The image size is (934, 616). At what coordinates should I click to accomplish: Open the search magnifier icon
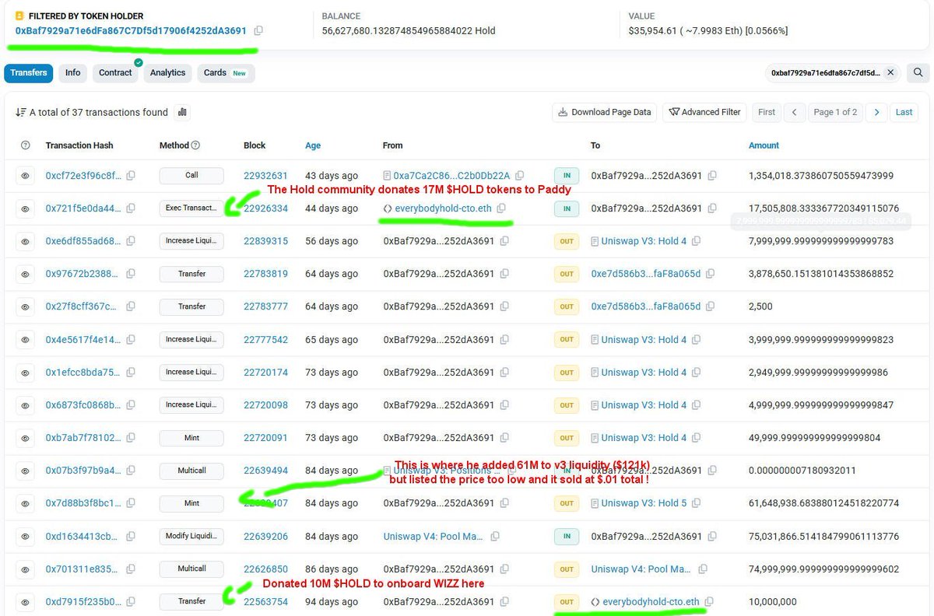pos(918,72)
